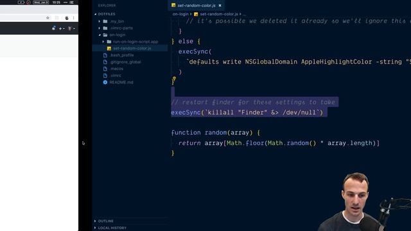The width and height of the screenshot is (411, 231).
Task: Click the on-login breadcrumb
Action: pyautogui.click(x=180, y=14)
